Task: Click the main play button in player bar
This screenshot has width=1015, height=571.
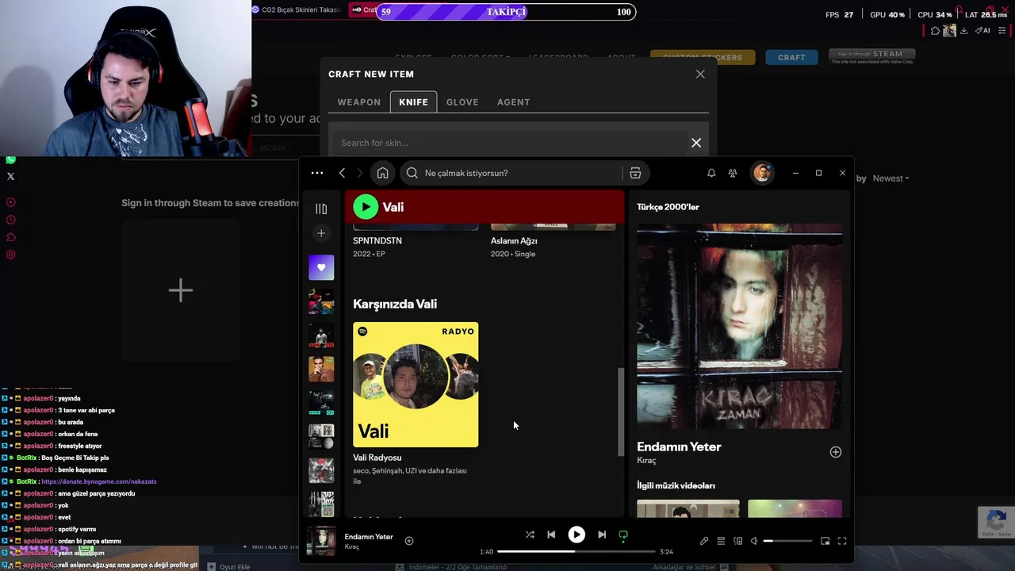Action: pos(576,535)
